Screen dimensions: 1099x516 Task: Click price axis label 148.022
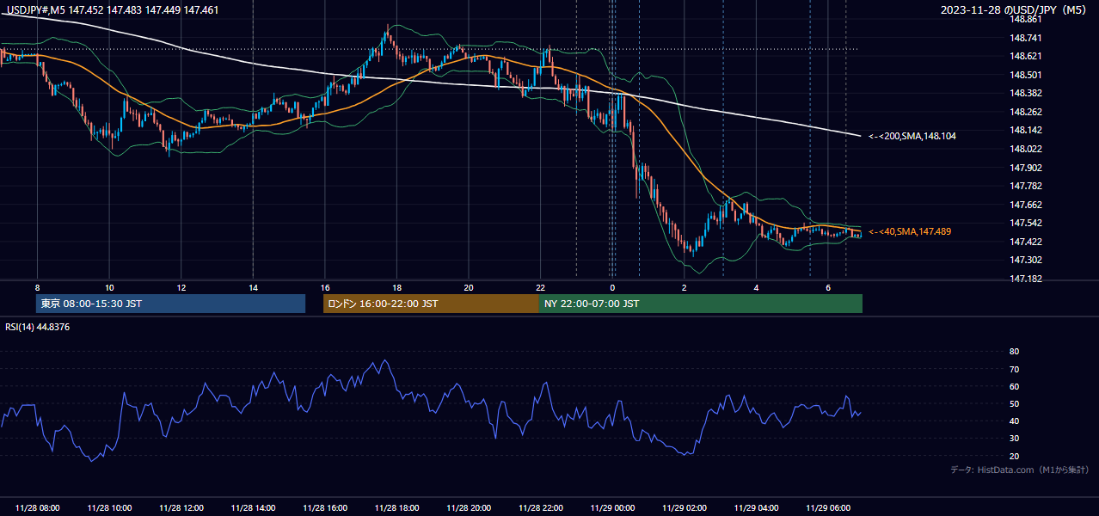1027,149
